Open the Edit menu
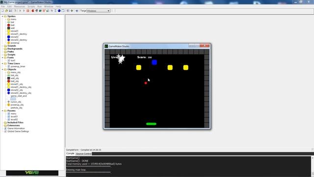 point(9,6)
